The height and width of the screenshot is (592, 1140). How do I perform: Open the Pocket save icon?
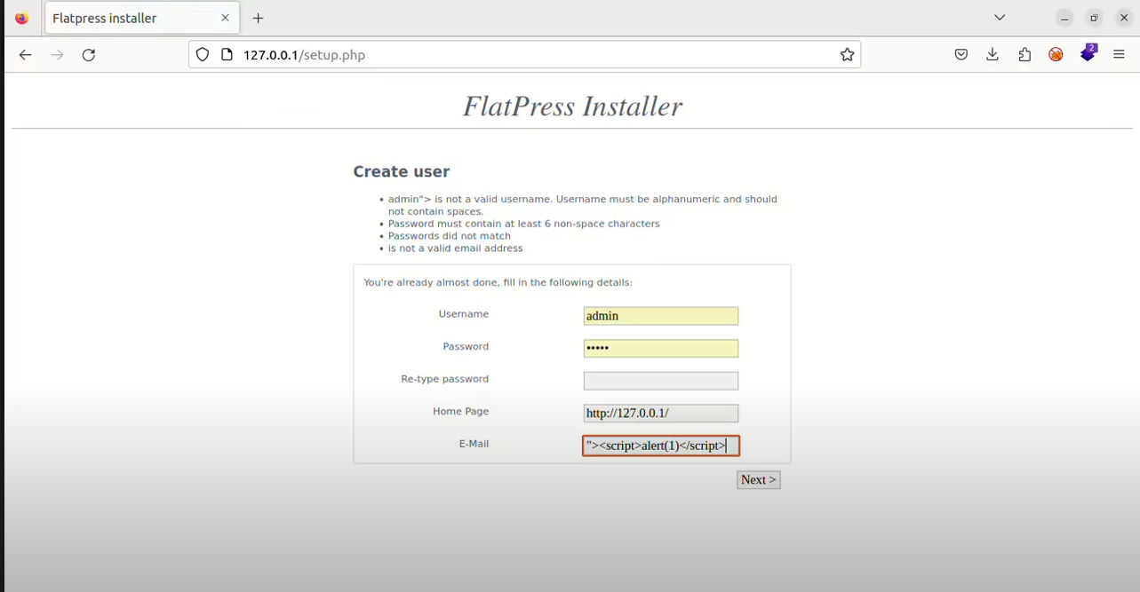(961, 55)
